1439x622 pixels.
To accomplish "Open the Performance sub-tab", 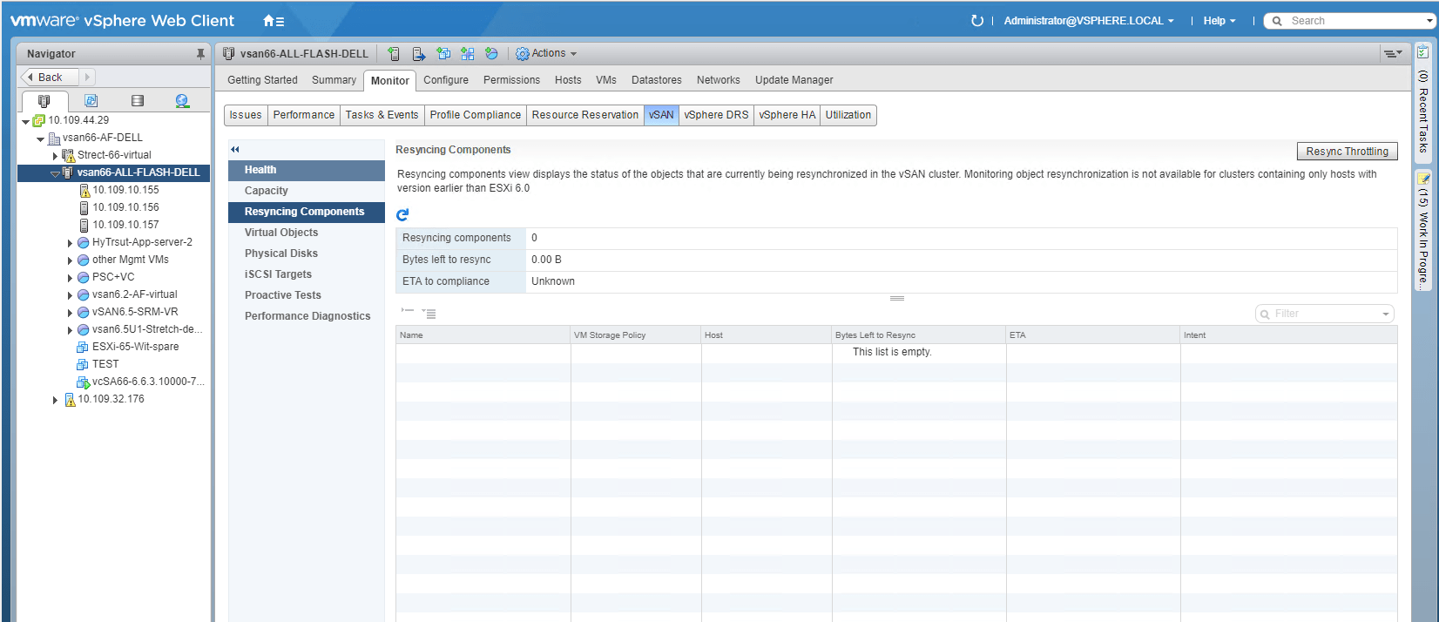I will click(303, 115).
